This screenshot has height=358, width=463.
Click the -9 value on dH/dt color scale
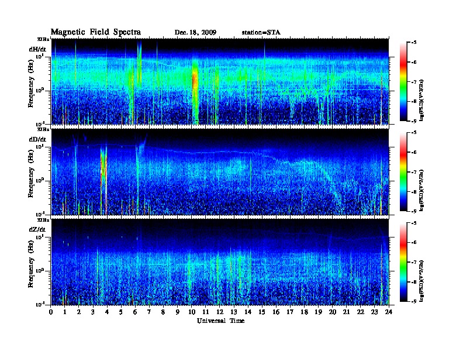pos(414,121)
